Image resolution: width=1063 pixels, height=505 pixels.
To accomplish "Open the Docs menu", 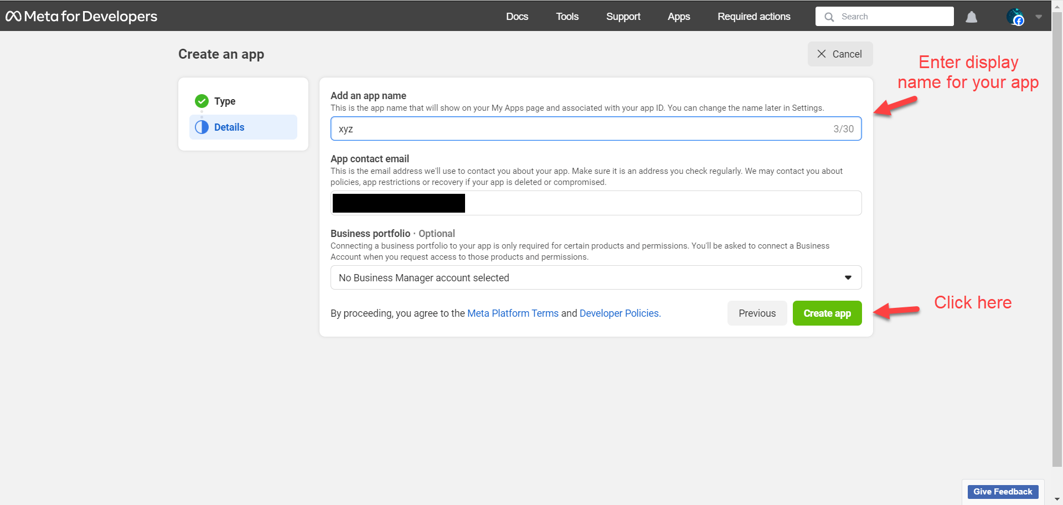I will [517, 17].
